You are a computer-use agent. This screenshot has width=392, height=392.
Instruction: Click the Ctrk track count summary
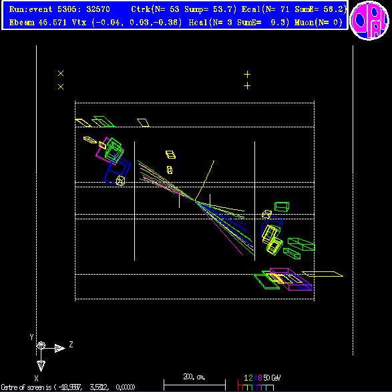point(184,9)
